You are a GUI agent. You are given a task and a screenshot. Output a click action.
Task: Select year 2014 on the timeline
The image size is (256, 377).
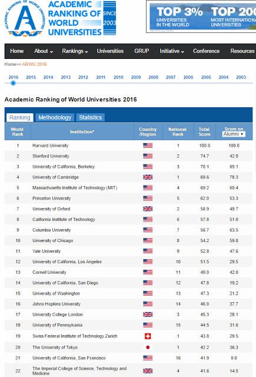[x=48, y=77]
